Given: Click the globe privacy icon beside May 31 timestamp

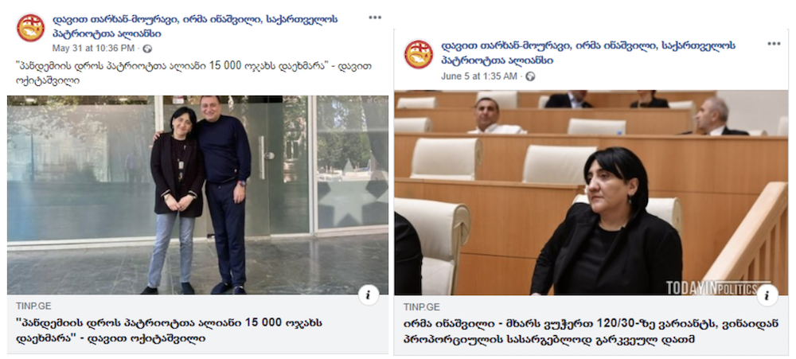Looking at the screenshot, I should 147,49.
